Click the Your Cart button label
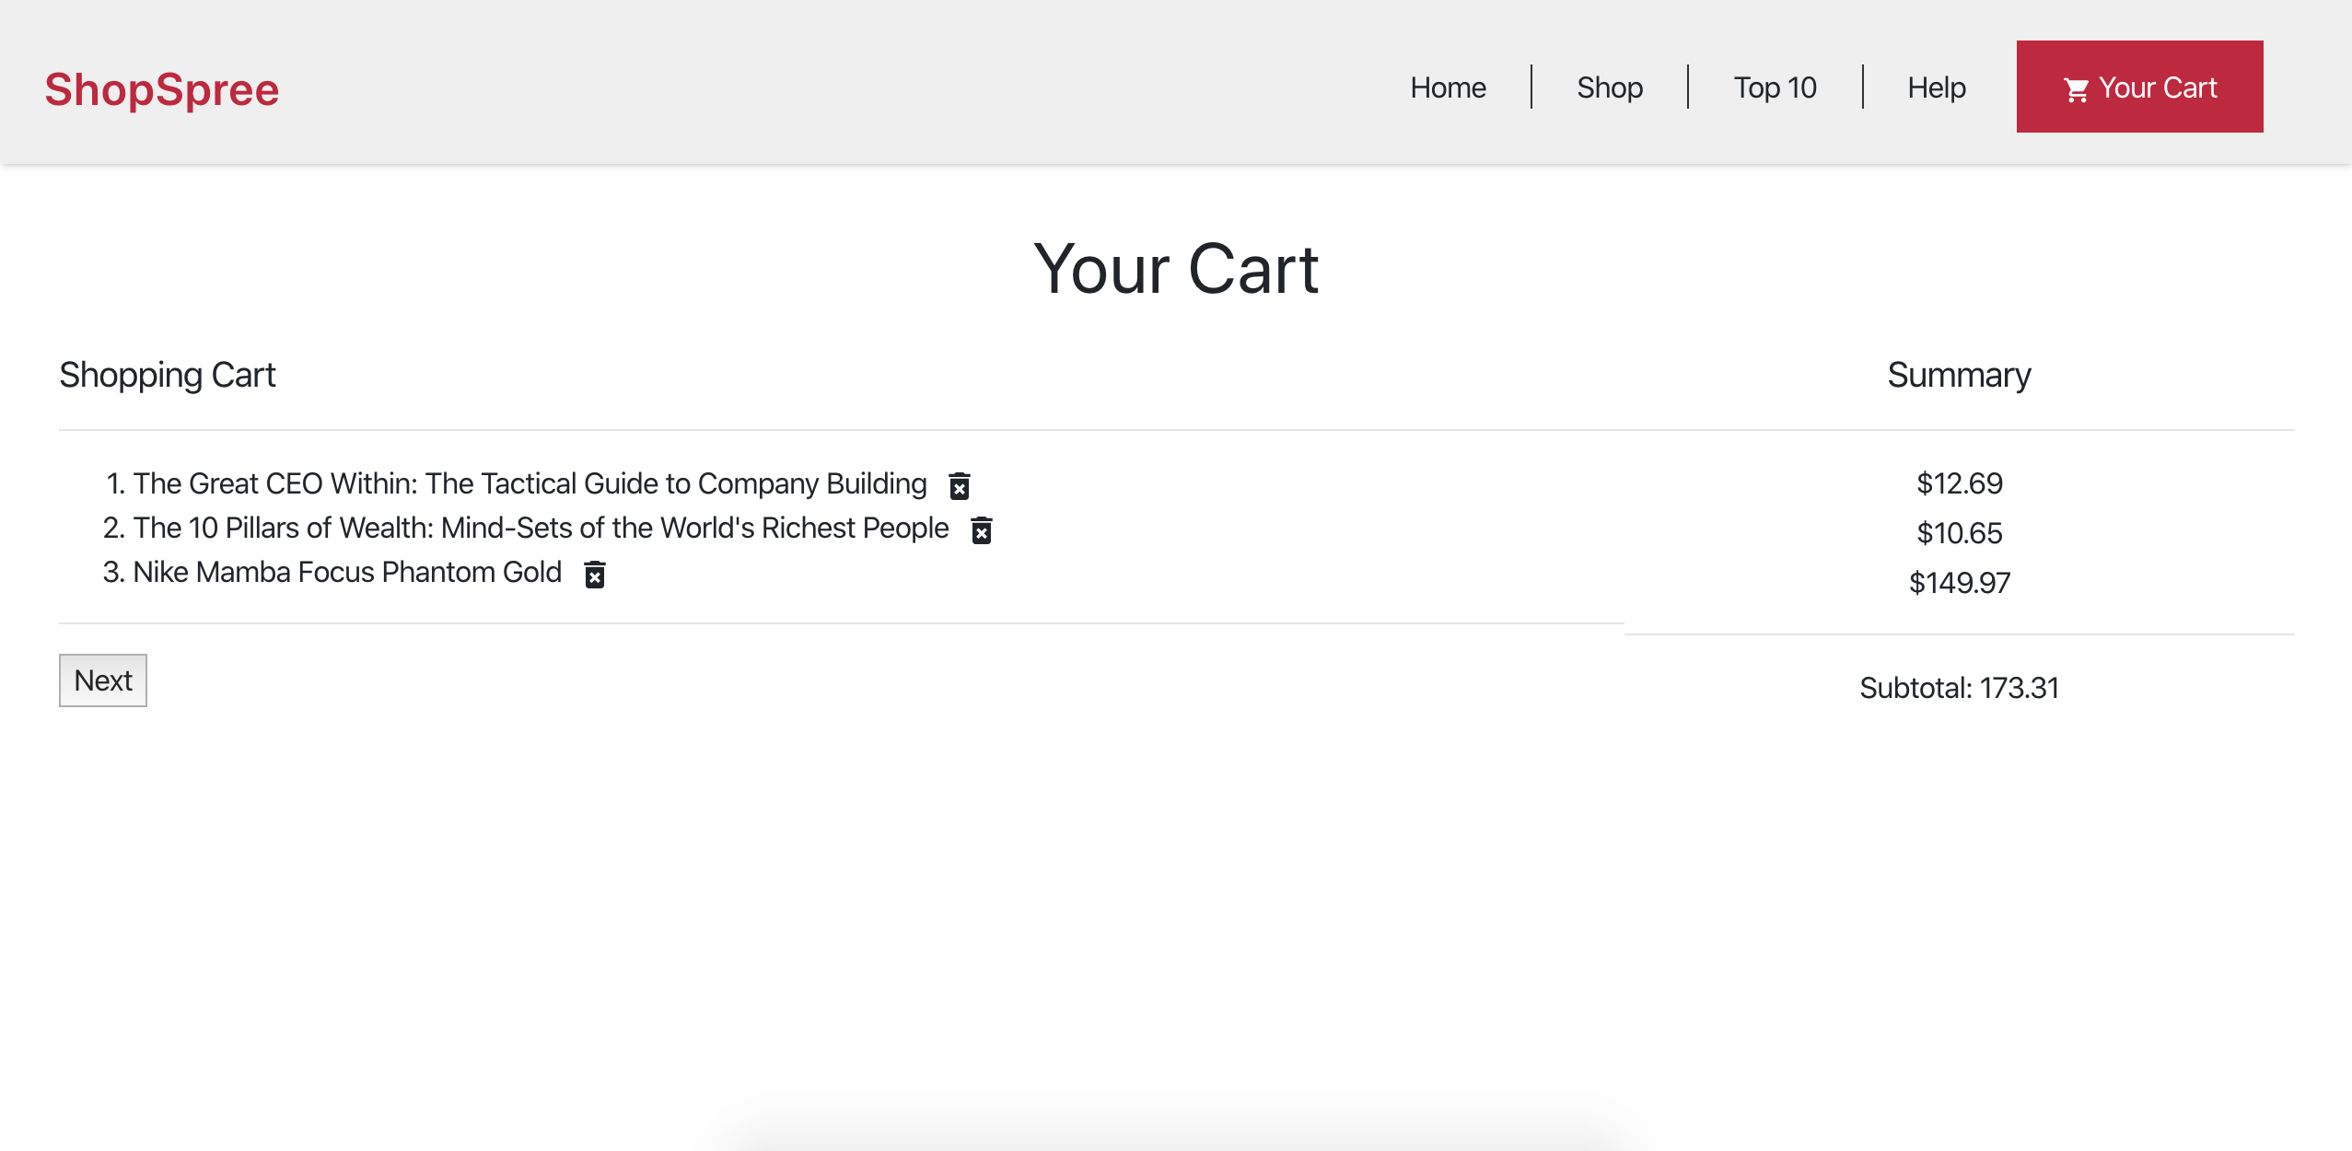The height and width of the screenshot is (1151, 2352). click(2158, 87)
